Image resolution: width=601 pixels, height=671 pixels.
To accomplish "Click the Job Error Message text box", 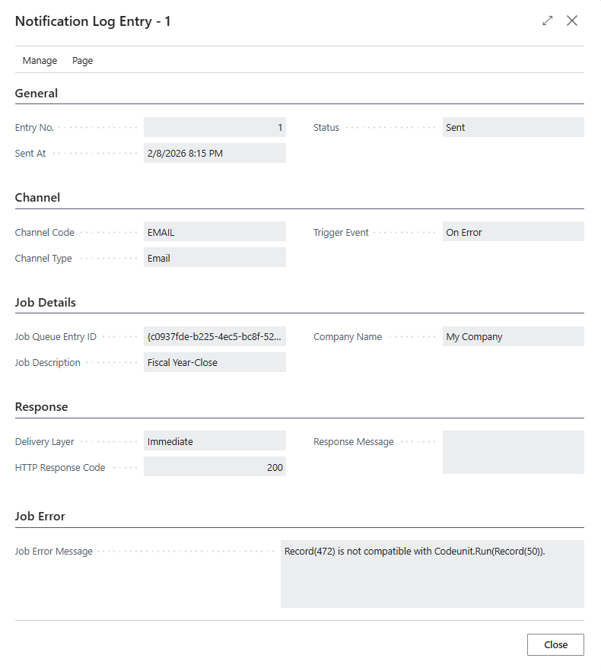I will [x=431, y=574].
